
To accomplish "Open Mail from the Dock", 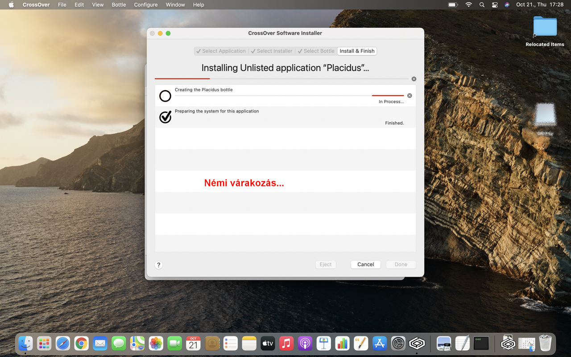I will coord(100,343).
